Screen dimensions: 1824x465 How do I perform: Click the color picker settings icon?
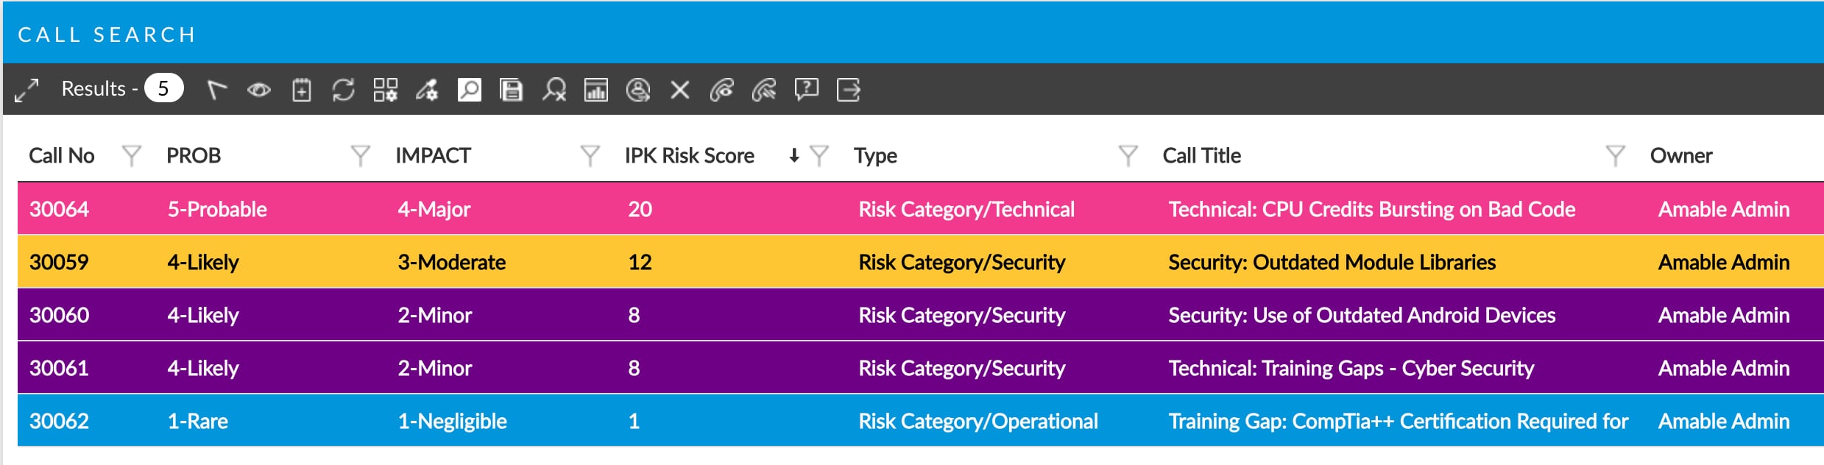tap(427, 90)
